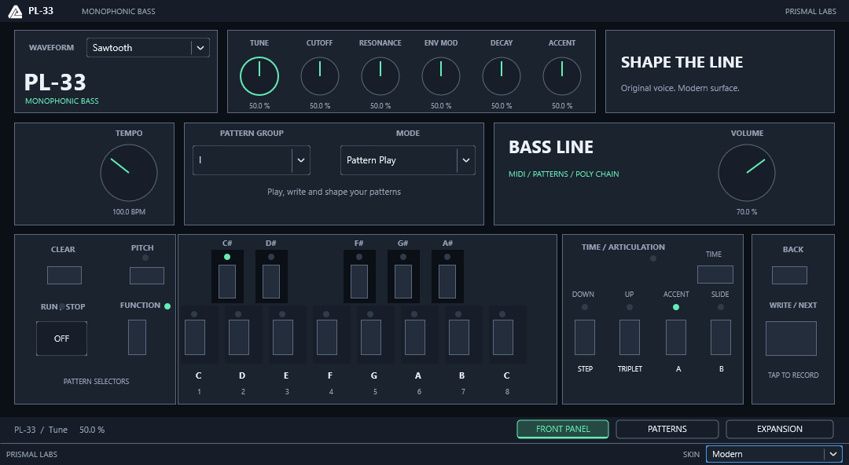Click the 50.0 % value under Cutoff
The height and width of the screenshot is (465, 849).
[320, 105]
